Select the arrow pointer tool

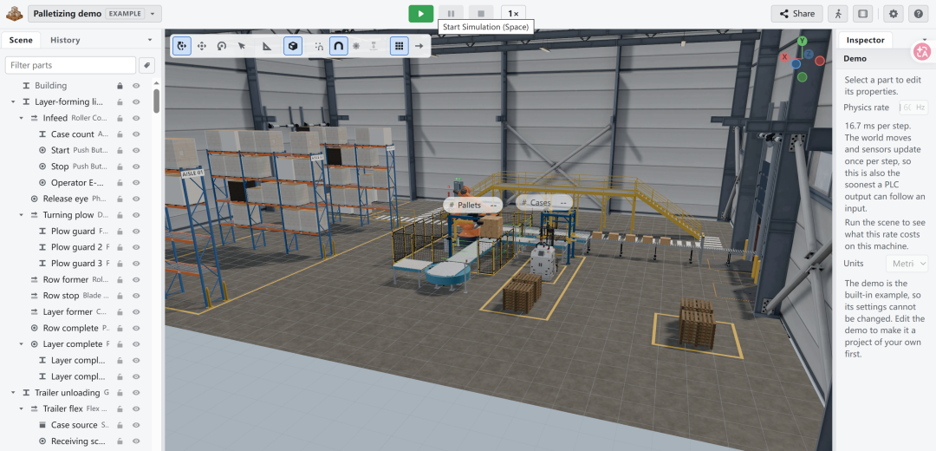click(x=242, y=45)
